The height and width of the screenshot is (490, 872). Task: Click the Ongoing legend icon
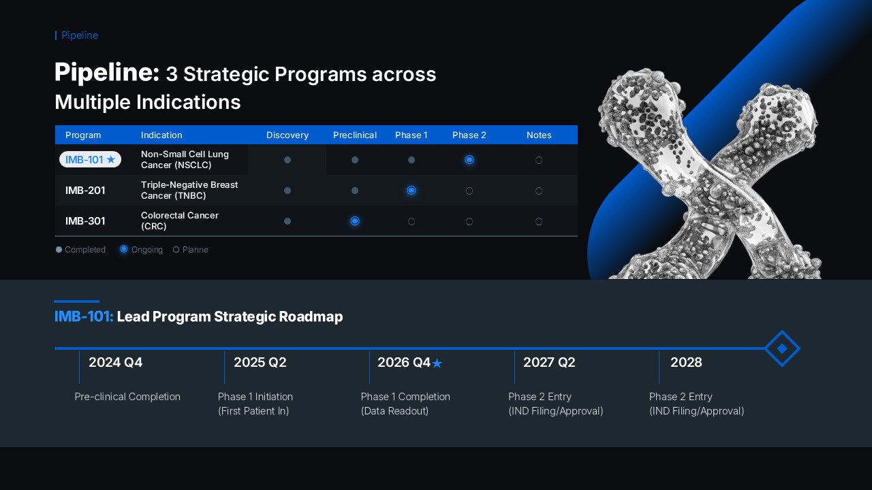(x=123, y=250)
